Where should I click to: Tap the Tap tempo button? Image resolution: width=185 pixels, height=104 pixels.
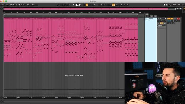click(8, 5)
